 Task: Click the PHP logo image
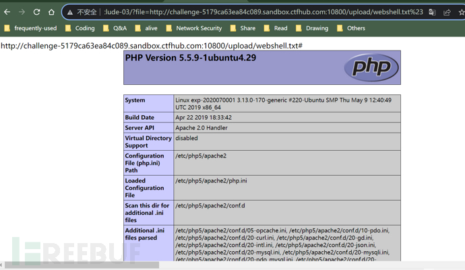click(x=371, y=67)
